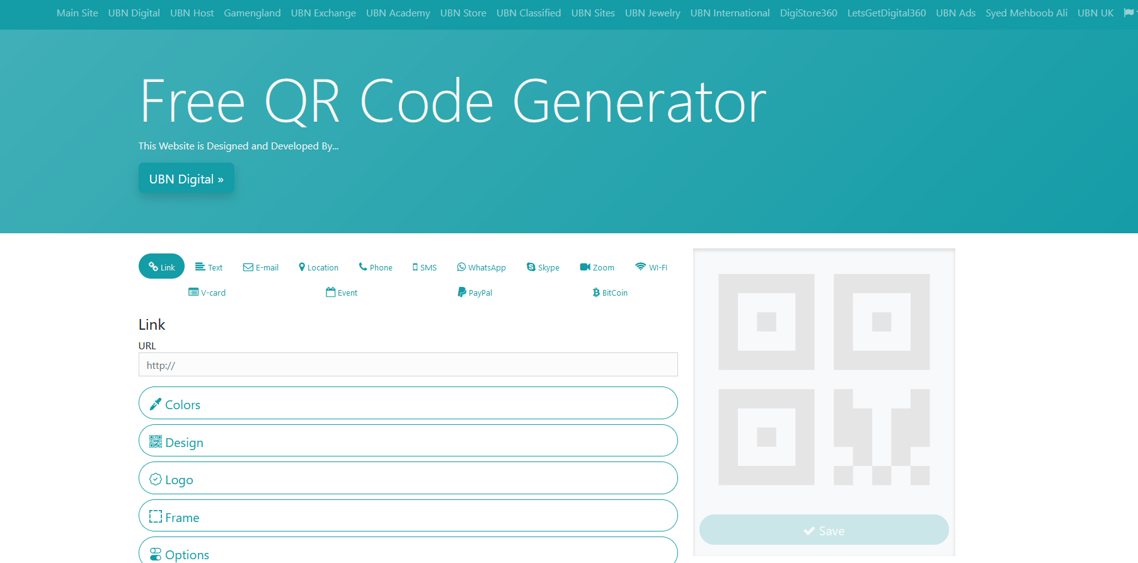Screen dimensions: 1138x563
Task: Click the Phone handset icon
Action: click(x=363, y=267)
